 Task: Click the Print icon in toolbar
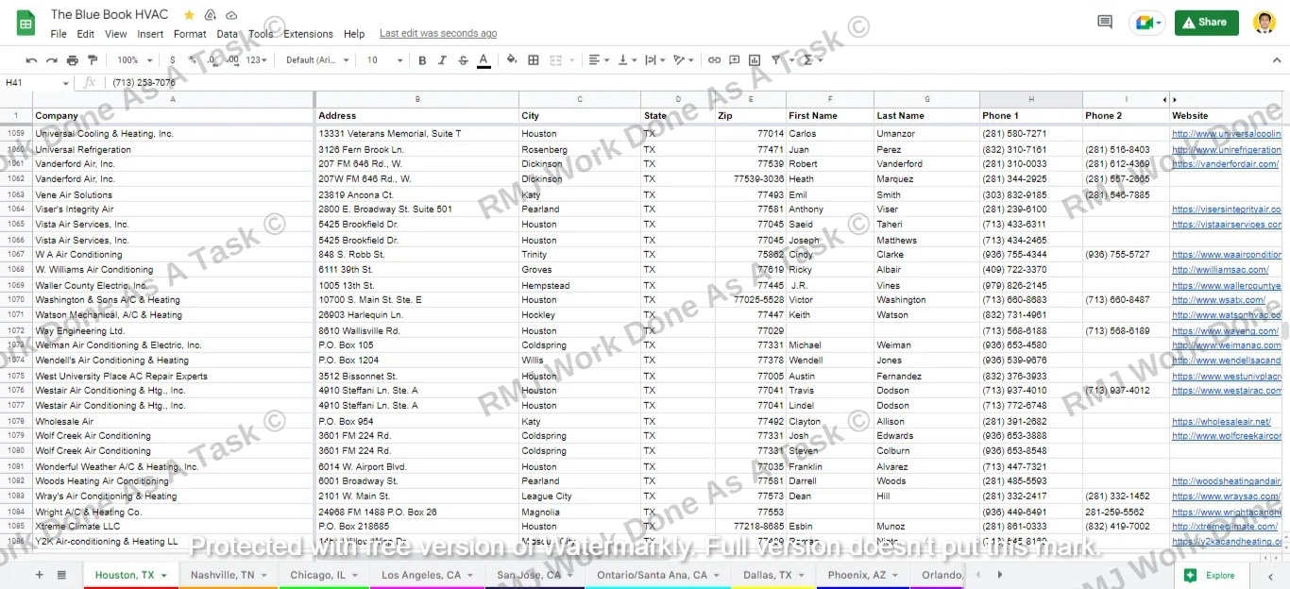click(x=73, y=60)
